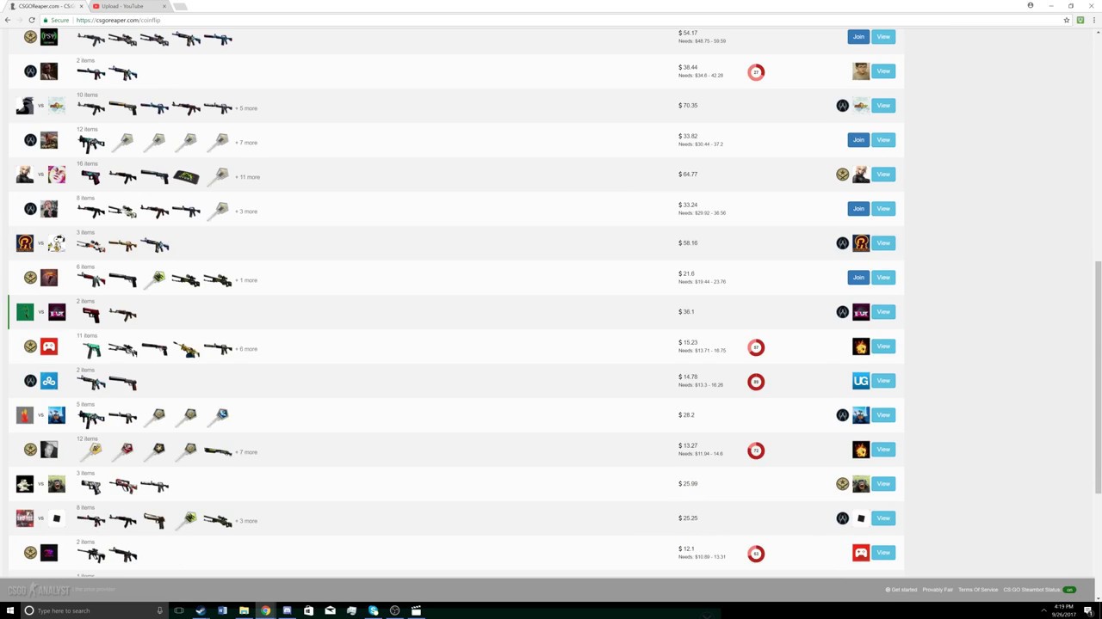The image size is (1102, 619).
Task: Join the $33.82 coinflip
Action: coord(858,140)
